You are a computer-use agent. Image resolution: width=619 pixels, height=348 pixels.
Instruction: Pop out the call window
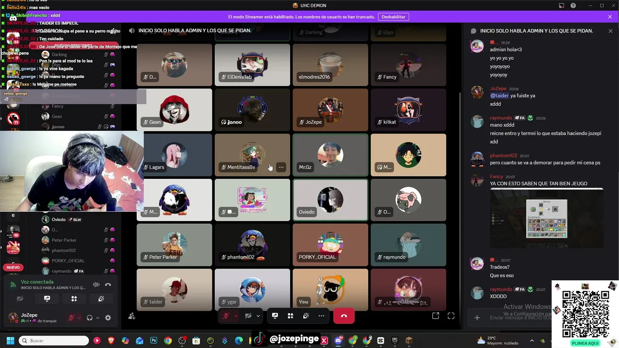(435, 316)
